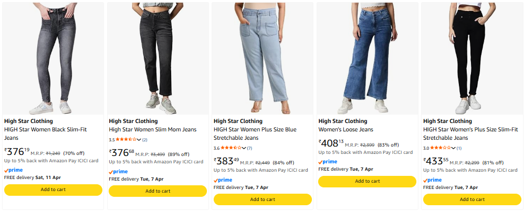Click star rating of Slim Mom Jeans
524x212 pixels.
pyautogui.click(x=126, y=140)
